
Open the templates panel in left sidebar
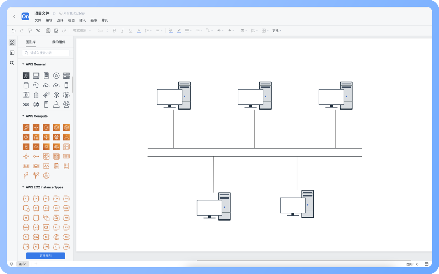click(x=12, y=53)
